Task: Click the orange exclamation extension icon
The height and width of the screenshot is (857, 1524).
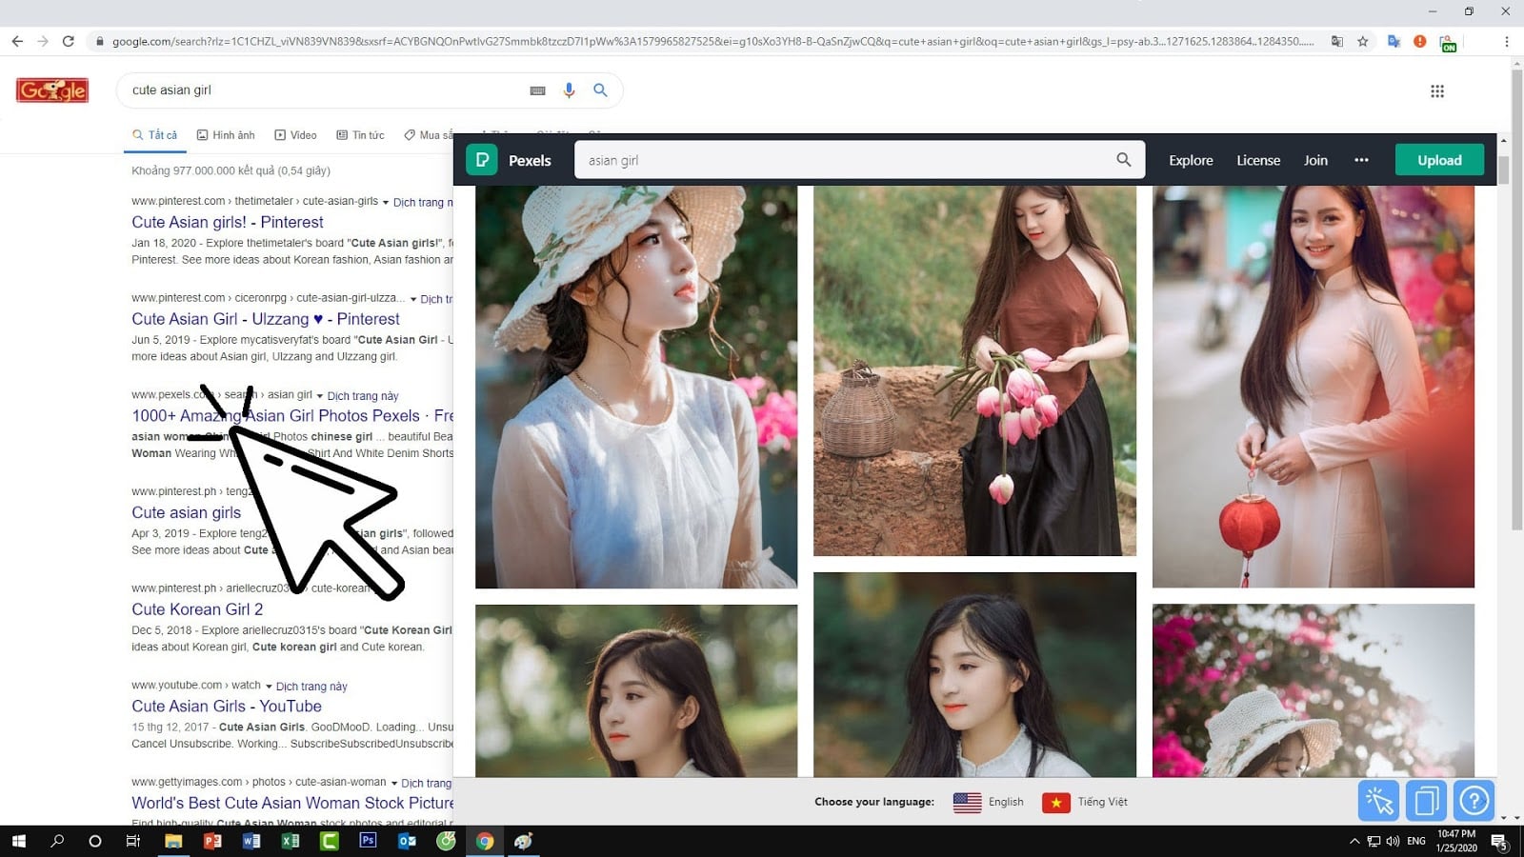Action: coord(1420,41)
